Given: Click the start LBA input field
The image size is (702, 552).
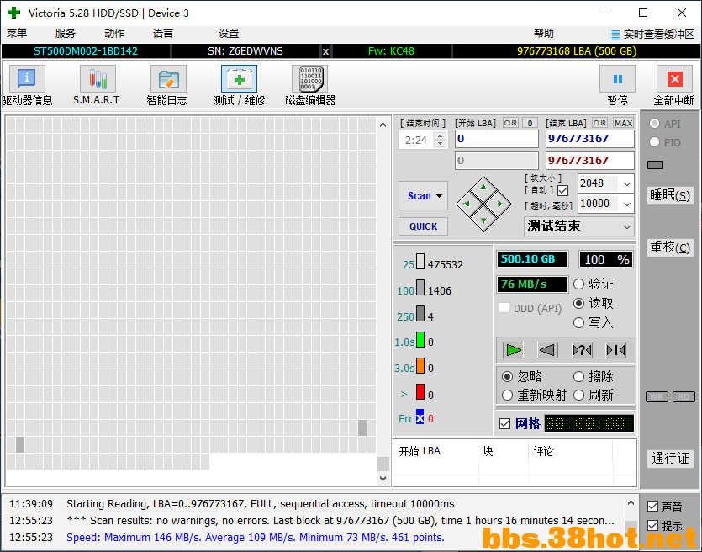Looking at the screenshot, I should tap(497, 139).
